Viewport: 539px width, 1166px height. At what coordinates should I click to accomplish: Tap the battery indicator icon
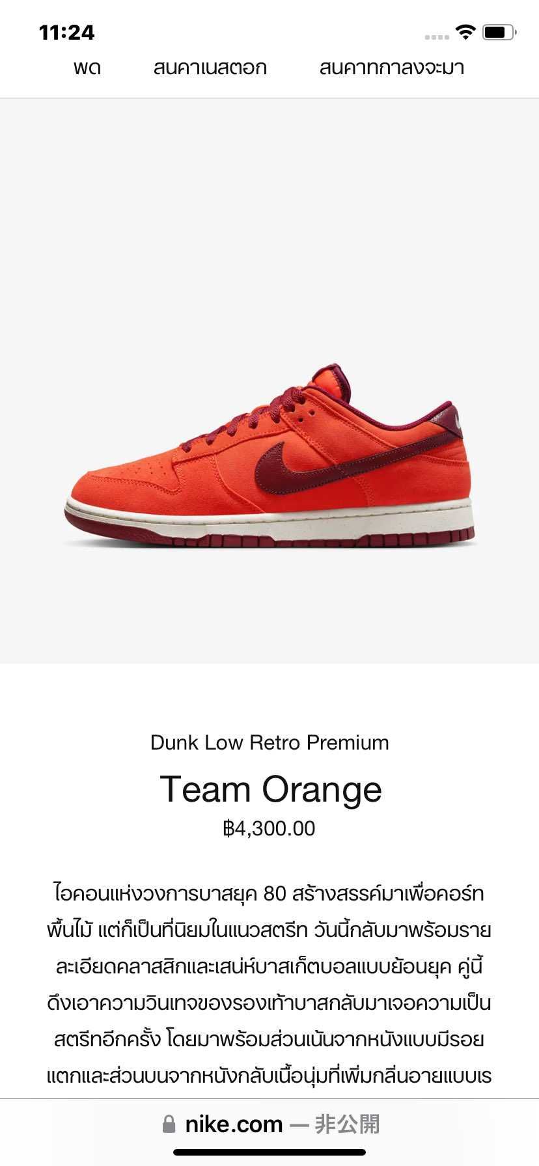(x=499, y=32)
